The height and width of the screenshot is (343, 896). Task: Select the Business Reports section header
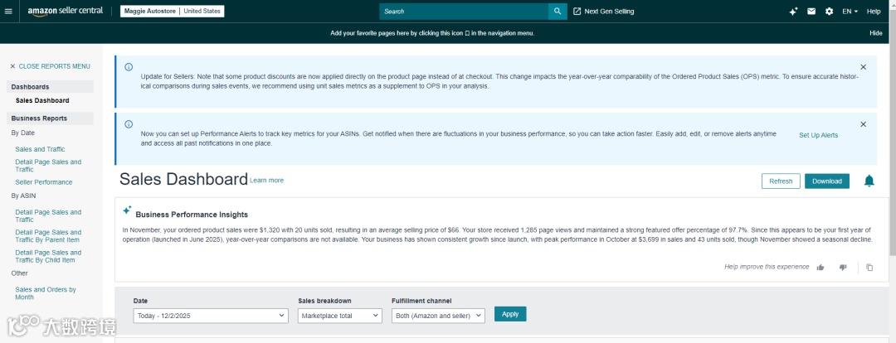tap(51, 118)
